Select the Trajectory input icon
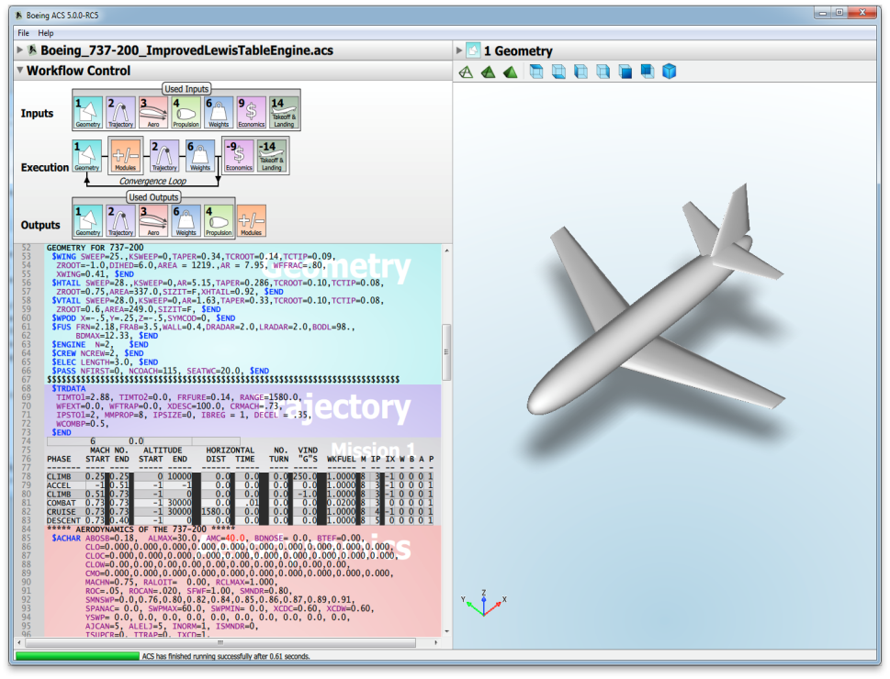The height and width of the screenshot is (679, 890). pyautogui.click(x=120, y=112)
